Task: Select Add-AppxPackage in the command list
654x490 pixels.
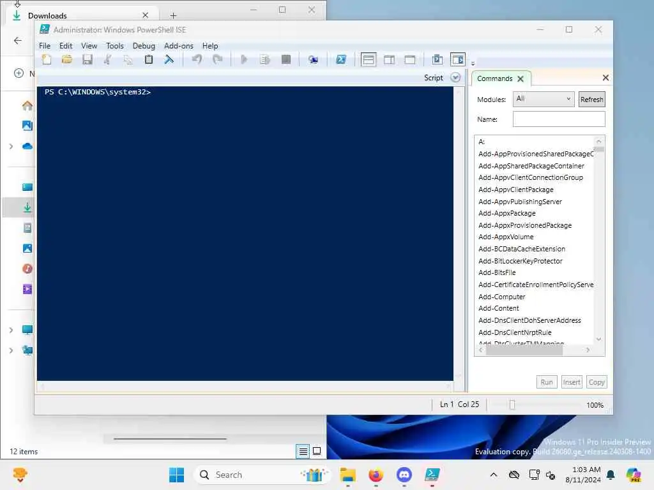Action: (x=506, y=213)
